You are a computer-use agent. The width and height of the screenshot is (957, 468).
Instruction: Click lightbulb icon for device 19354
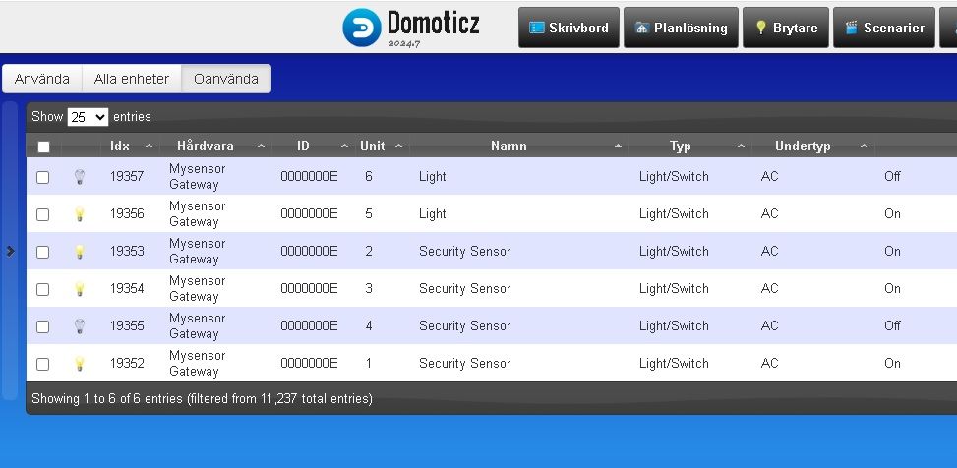(x=80, y=289)
